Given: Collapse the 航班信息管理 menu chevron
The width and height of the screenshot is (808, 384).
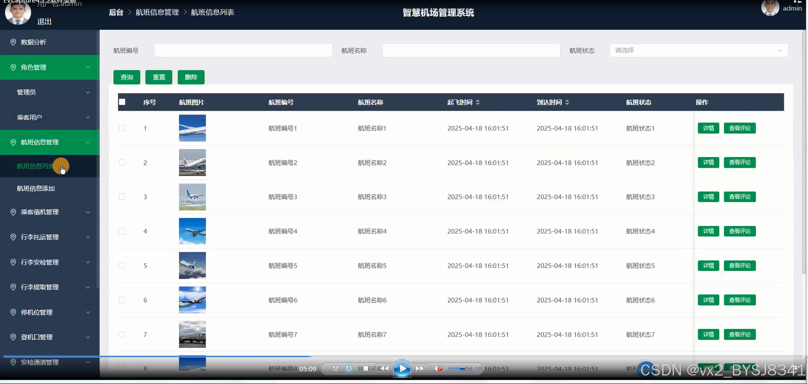Looking at the screenshot, I should (x=88, y=142).
